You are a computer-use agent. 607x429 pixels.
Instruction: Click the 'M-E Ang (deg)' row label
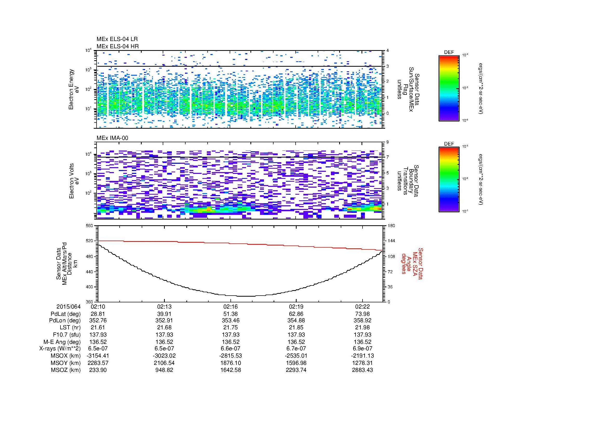pos(62,342)
